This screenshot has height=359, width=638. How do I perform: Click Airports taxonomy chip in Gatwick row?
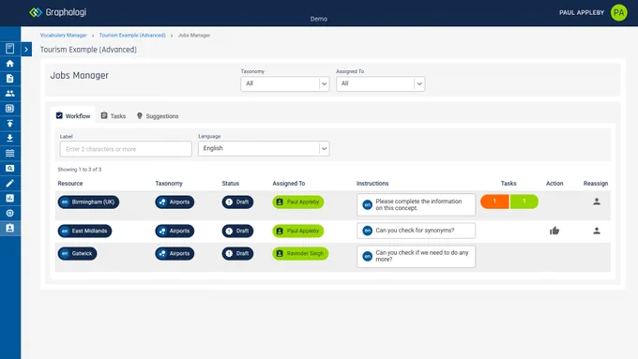[x=175, y=254]
